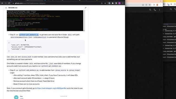Screen dimensions: 176x99
Task: Click the install/screen icon in middle browser window
Action: click(x=143, y=5)
